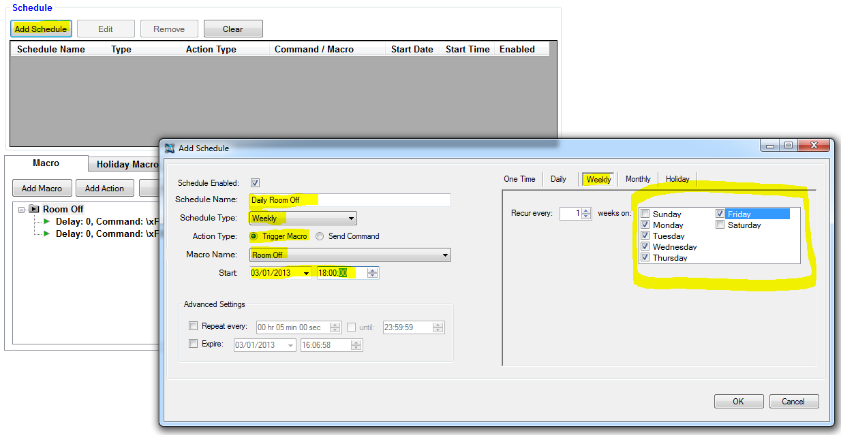Screen dimensions: 841x435
Task: Click into the Schedule Name text field
Action: 382,200
